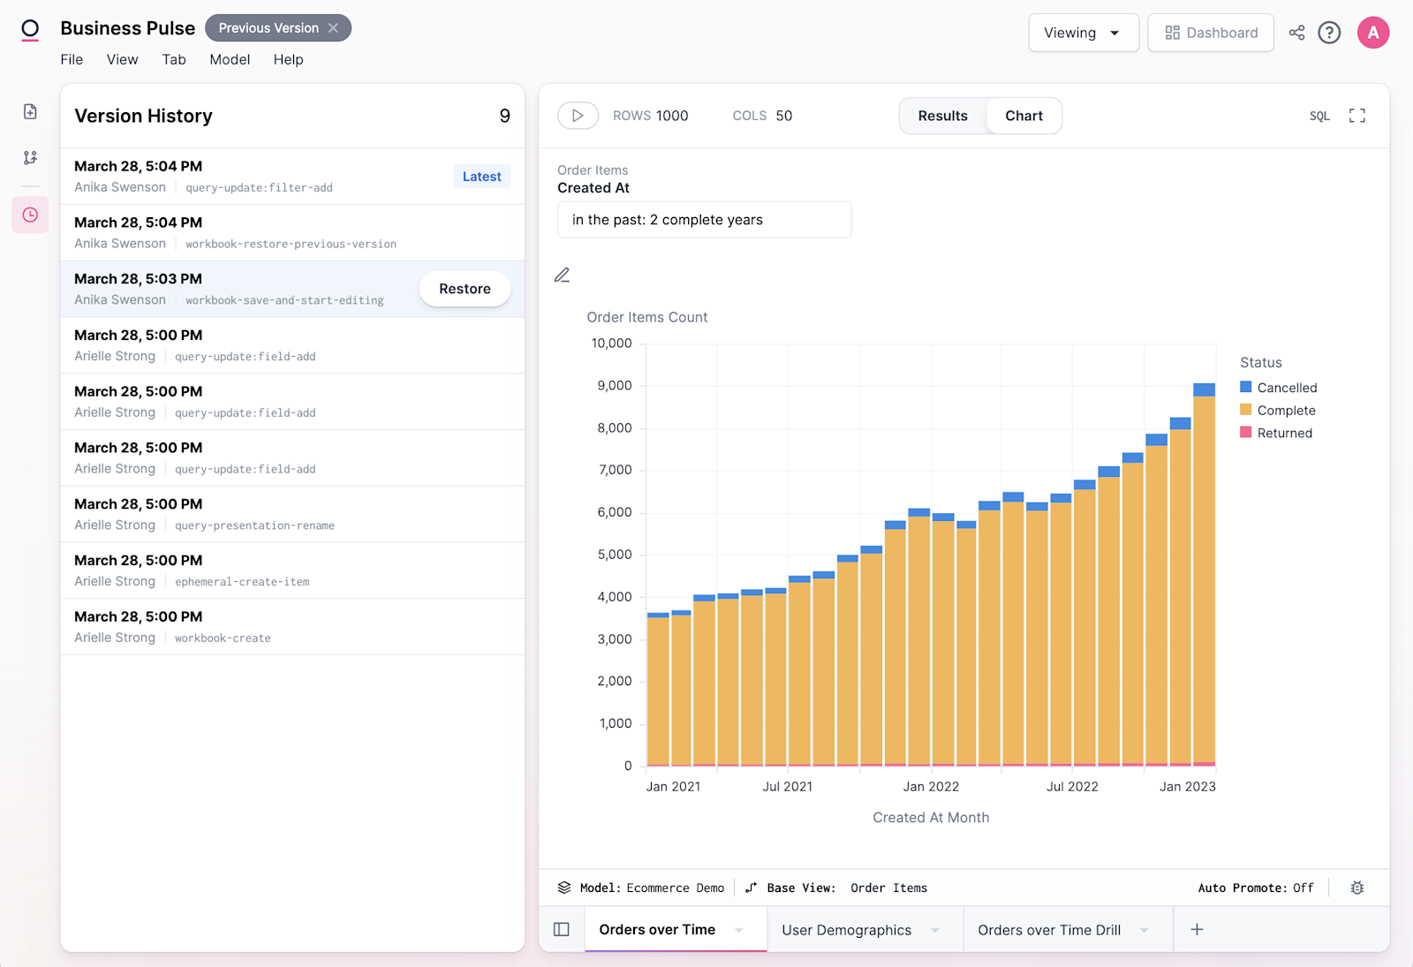Switch to the Results view

point(942,116)
